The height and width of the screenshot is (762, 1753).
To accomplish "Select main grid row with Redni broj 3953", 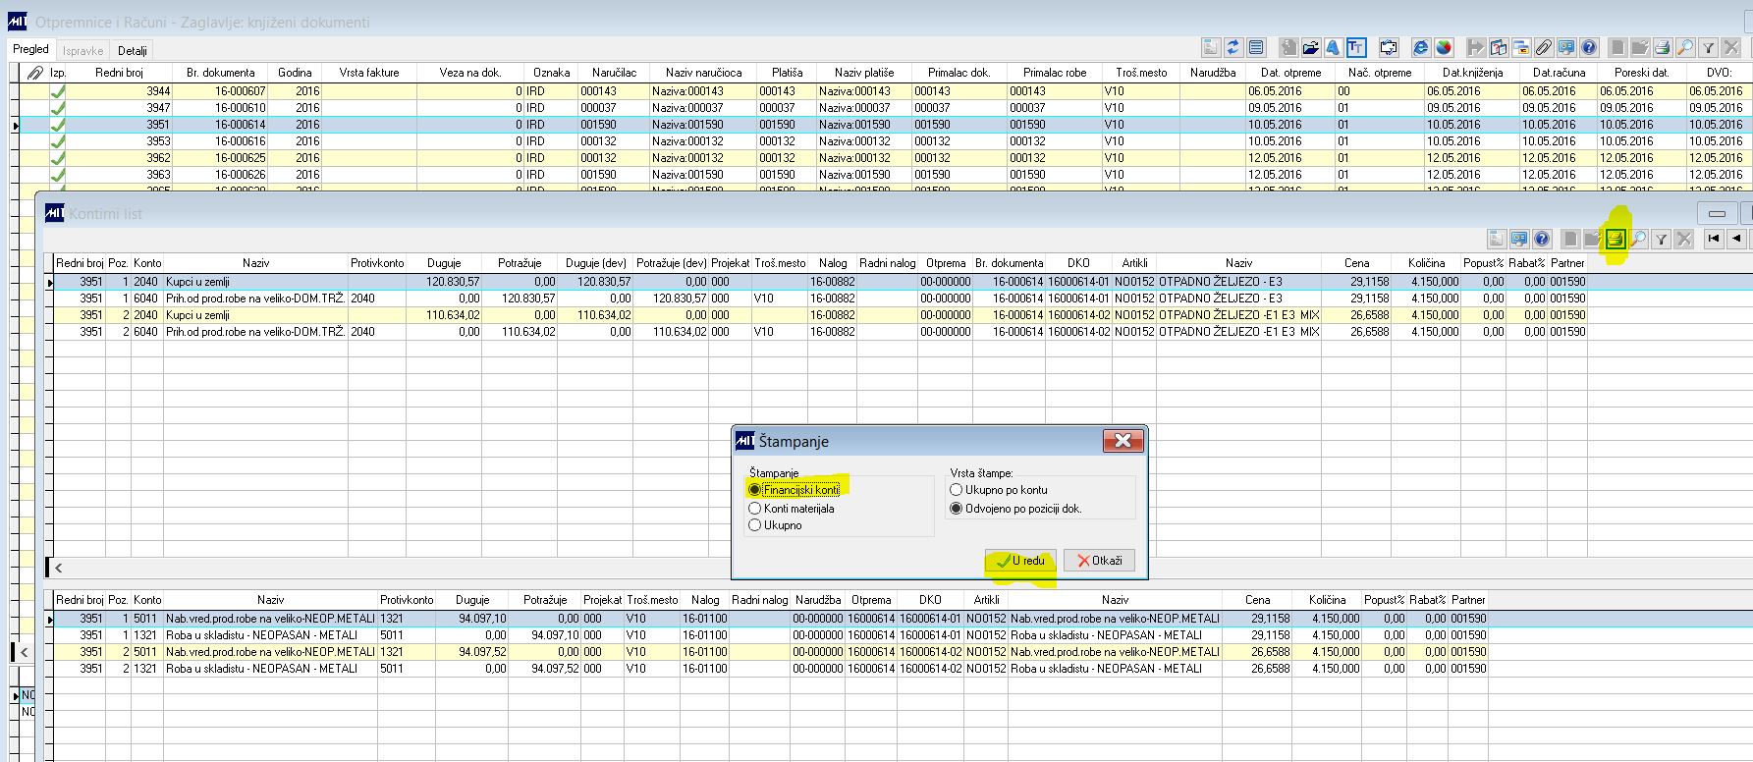I will tap(884, 141).
